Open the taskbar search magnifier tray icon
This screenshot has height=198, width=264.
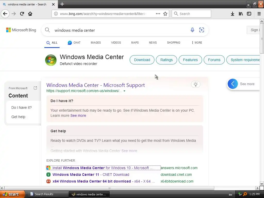[245, 194]
